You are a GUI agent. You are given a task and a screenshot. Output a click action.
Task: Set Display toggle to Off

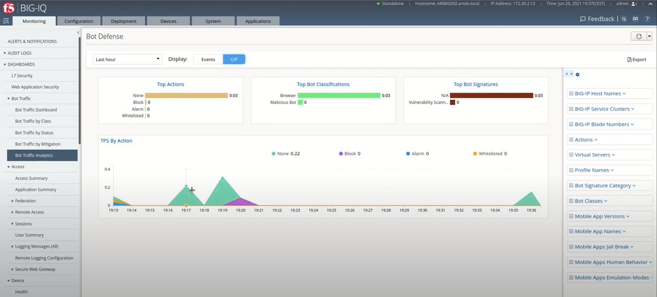tap(233, 59)
